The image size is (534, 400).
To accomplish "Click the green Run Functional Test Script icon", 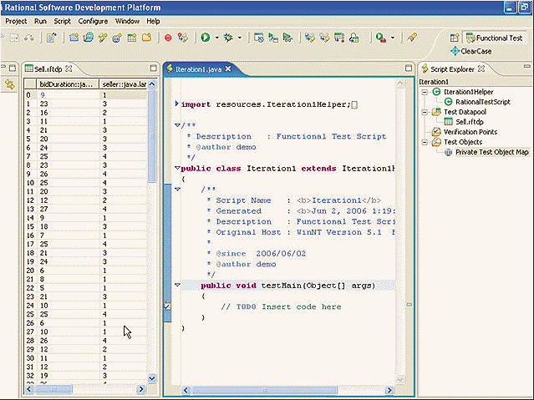I will 206,38.
